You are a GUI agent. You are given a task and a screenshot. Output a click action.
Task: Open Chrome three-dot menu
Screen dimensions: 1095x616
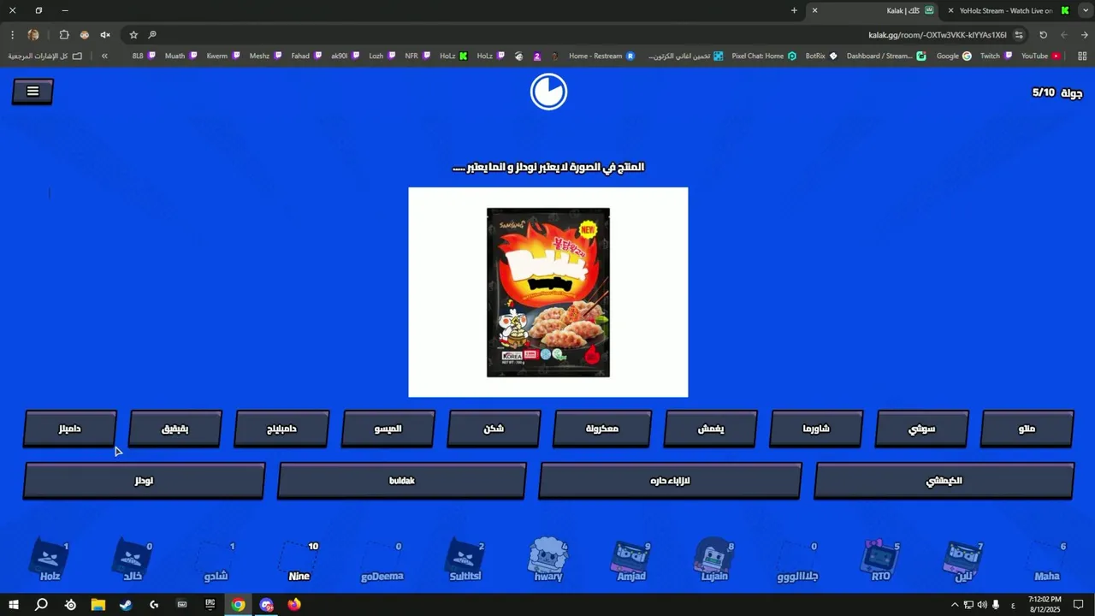[x=12, y=35]
